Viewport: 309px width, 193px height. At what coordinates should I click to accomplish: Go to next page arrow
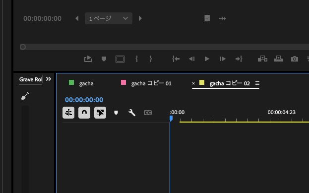click(140, 18)
